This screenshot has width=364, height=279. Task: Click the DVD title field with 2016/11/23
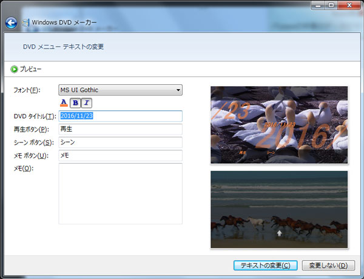click(120, 116)
